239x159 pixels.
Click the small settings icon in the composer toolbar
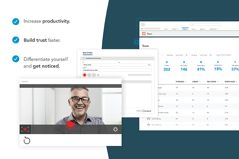[98, 75]
